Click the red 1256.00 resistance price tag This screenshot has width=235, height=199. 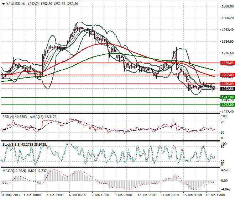[x=227, y=84]
